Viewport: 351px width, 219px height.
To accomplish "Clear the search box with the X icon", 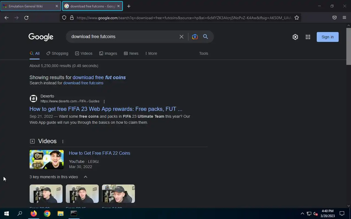I will pos(182,37).
